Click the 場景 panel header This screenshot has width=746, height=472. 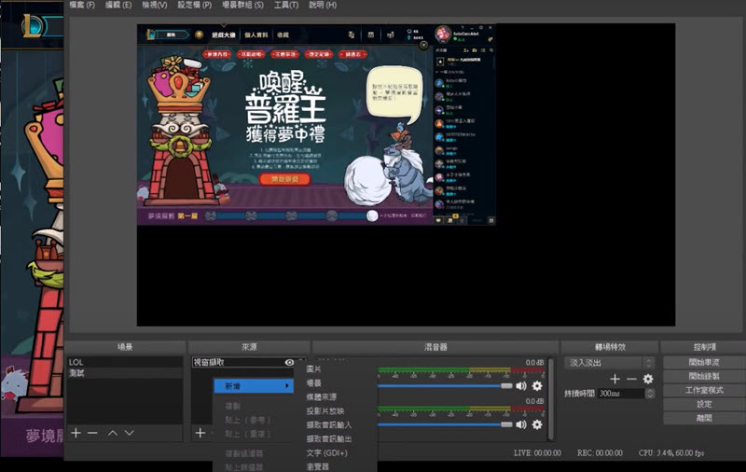125,347
